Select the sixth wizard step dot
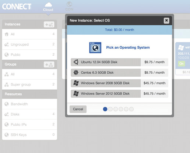 click(131, 109)
